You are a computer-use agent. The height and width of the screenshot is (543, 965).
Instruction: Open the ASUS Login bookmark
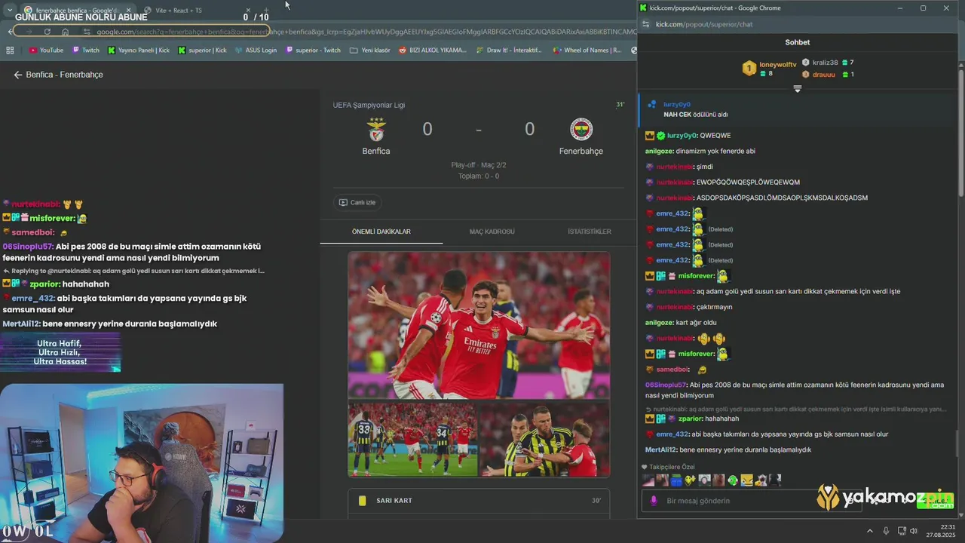pyautogui.click(x=256, y=51)
